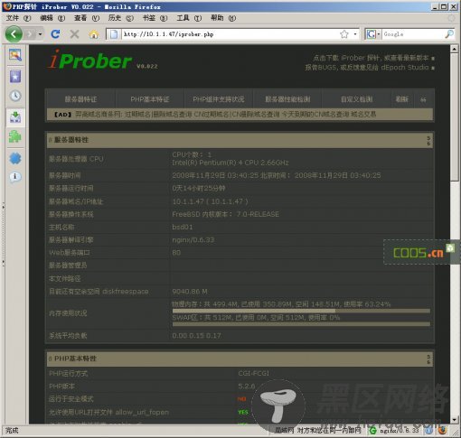
Task: Click the scrollbar up arrow
Action: click(454, 49)
